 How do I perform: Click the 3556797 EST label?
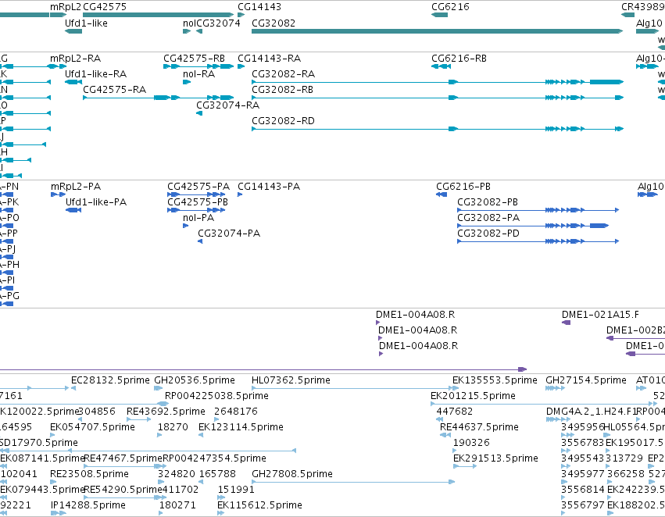click(x=583, y=505)
